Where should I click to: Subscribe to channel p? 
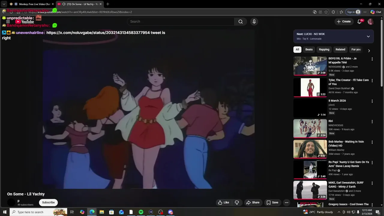point(48,202)
